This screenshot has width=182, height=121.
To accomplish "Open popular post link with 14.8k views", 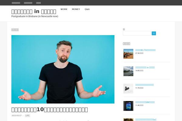I will pyautogui.click(x=145, y=67).
